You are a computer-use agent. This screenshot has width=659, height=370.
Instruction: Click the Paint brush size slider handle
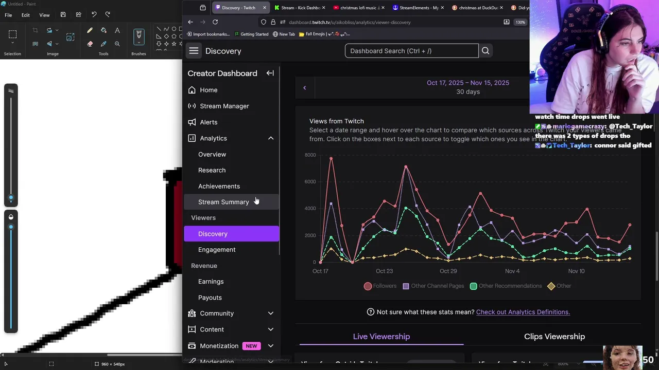pyautogui.click(x=11, y=198)
